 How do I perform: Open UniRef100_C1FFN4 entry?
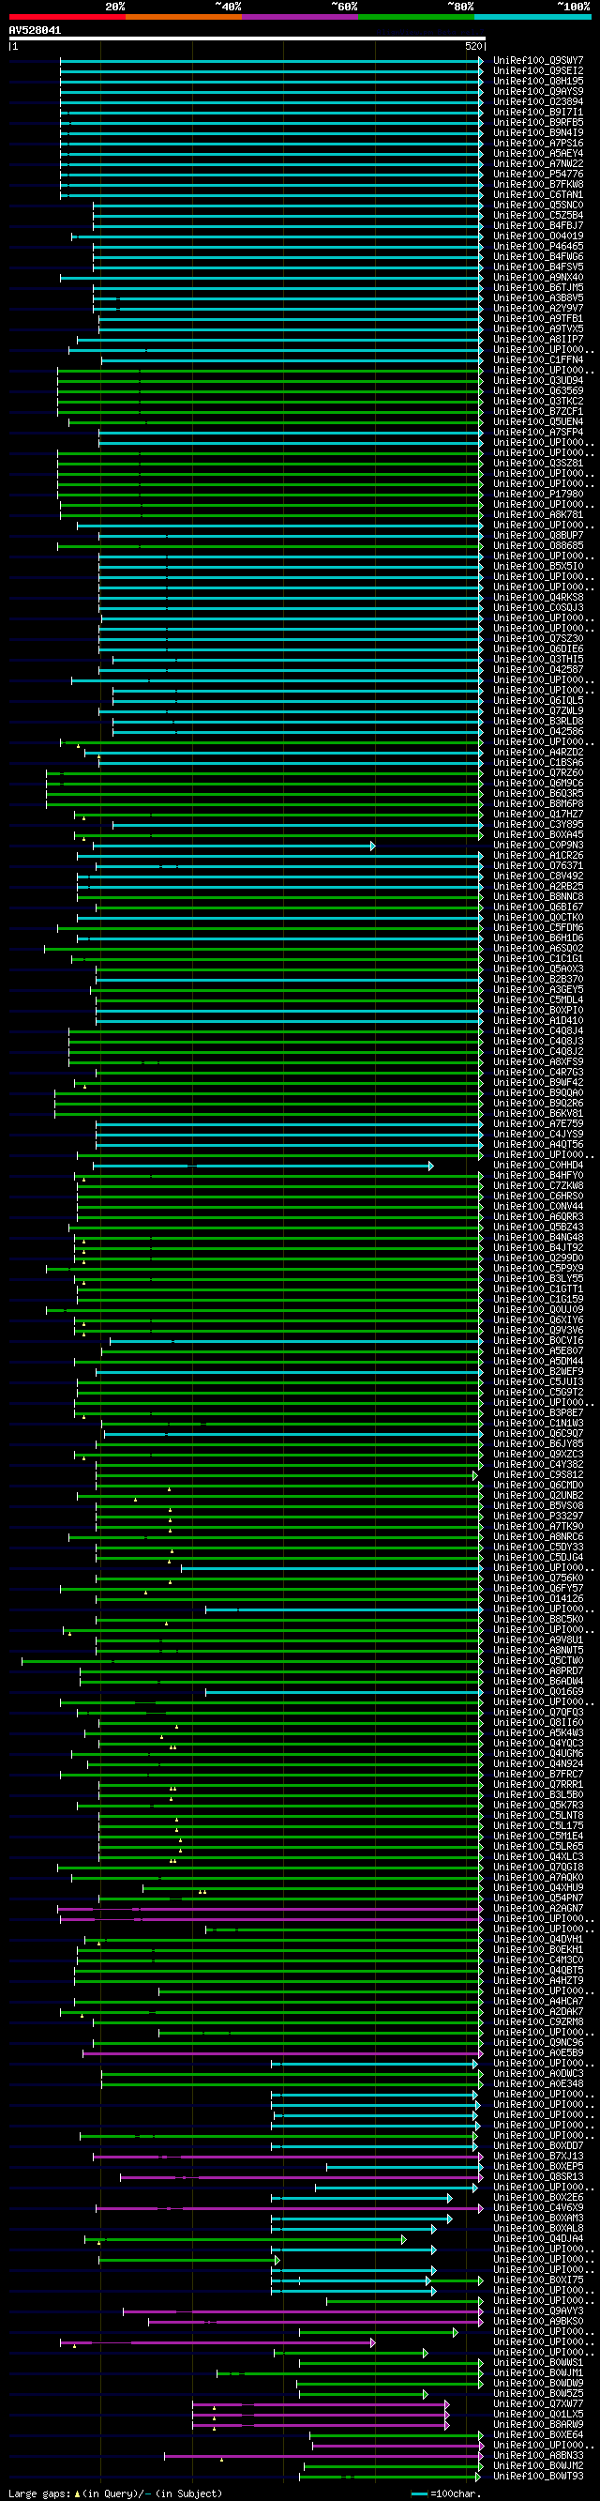tap(538, 360)
